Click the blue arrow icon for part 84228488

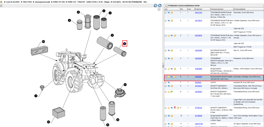(x=168, y=50)
